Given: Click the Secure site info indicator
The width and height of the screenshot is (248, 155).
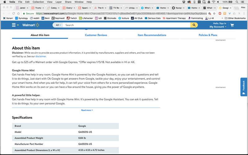Looking at the screenshot, I should pyautogui.click(x=29, y=13).
